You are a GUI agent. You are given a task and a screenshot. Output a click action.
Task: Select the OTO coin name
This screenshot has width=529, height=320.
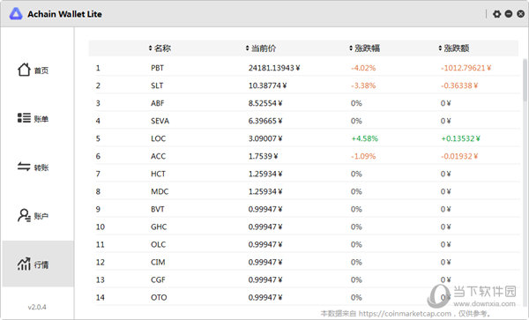pos(159,297)
